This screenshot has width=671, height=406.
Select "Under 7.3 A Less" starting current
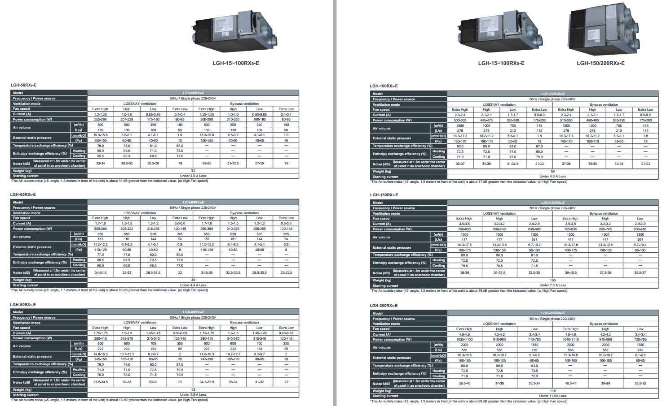click(552, 285)
